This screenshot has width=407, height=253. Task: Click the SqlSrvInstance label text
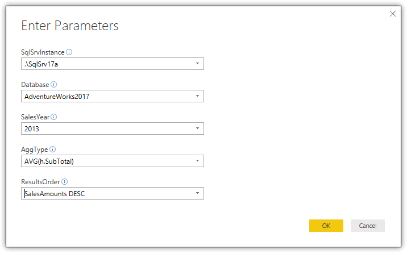tap(43, 52)
